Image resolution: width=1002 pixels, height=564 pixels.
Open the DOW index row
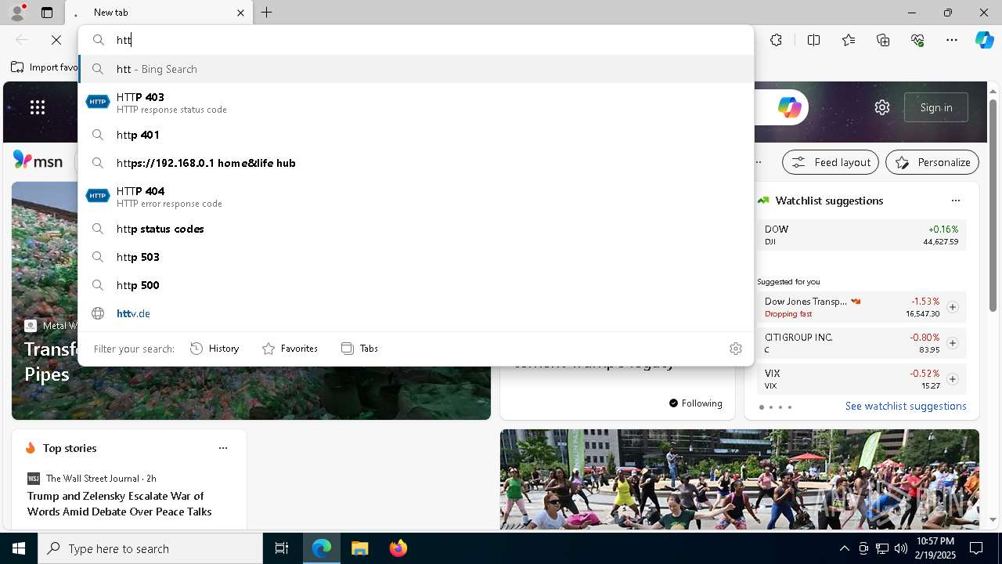tap(861, 235)
